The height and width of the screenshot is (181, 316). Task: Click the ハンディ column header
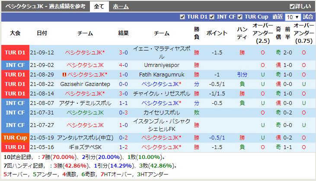[x=242, y=33]
